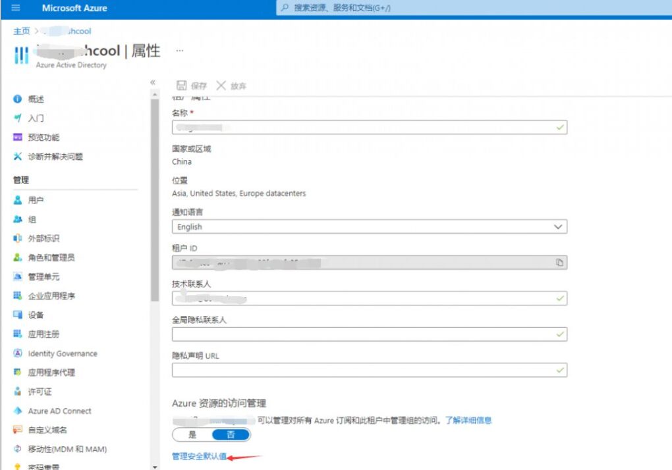Click the 诊断并解决问题 wrench icon
Image resolution: width=672 pixels, height=470 pixels.
tap(18, 157)
